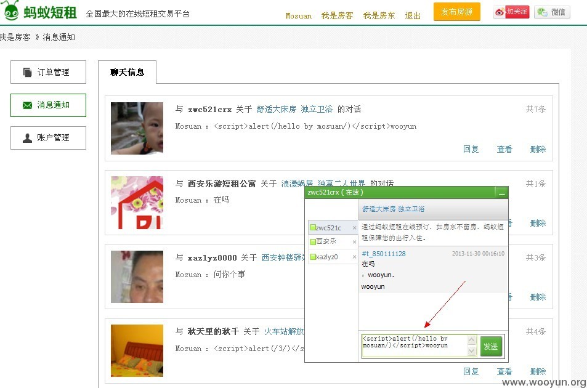
Task: Click the #t_850111128 sender name
Action: (384, 254)
